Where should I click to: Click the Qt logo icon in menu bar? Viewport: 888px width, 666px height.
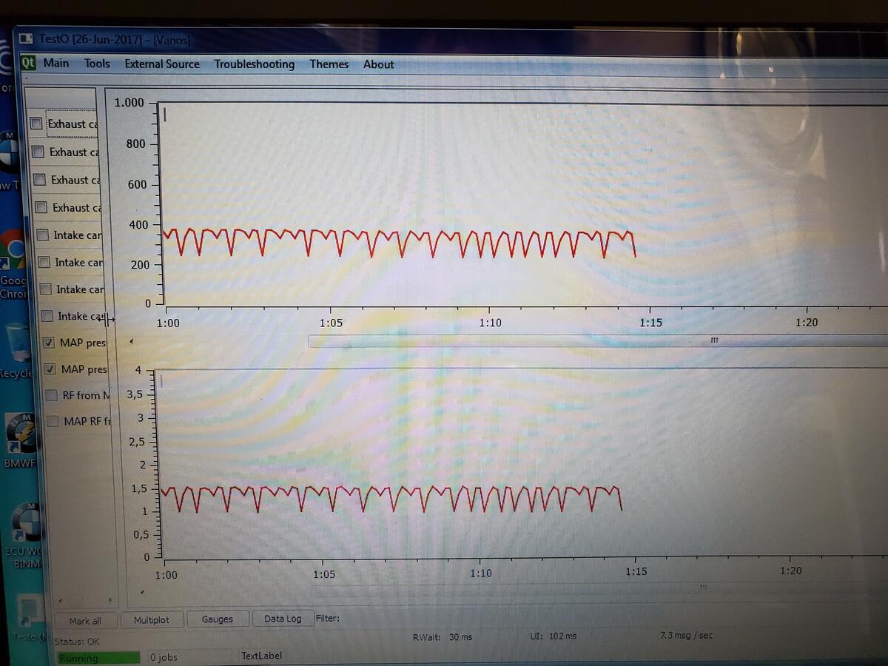[x=28, y=63]
